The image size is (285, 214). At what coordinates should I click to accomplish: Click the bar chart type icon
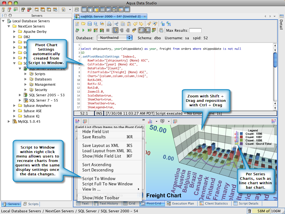[150, 121]
